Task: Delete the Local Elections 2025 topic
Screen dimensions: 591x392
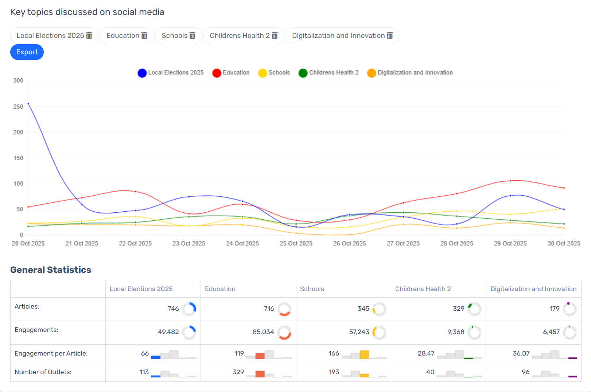Action: point(89,35)
